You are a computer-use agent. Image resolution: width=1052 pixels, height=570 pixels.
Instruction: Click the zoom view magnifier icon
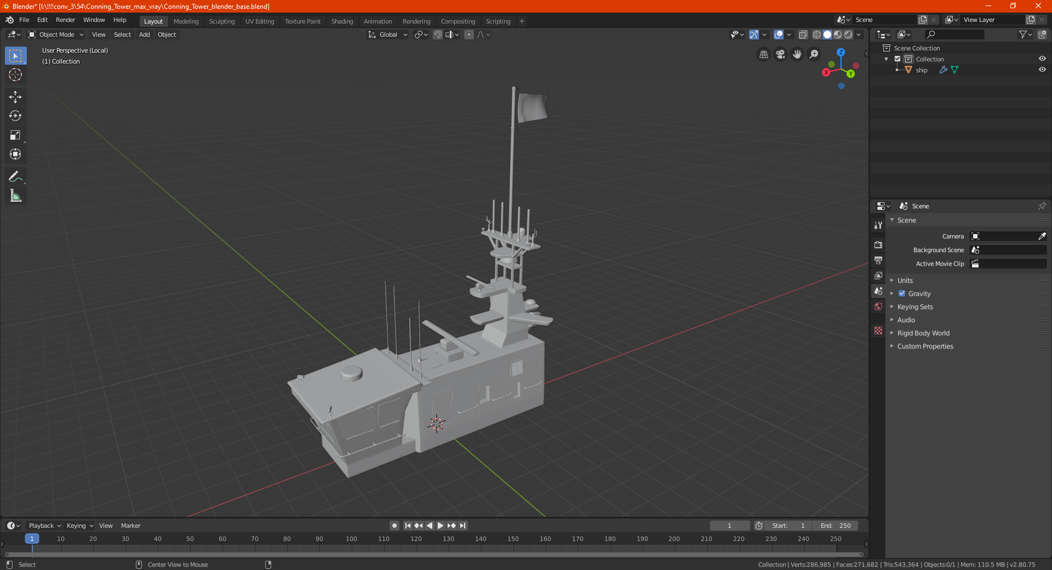[x=814, y=54]
